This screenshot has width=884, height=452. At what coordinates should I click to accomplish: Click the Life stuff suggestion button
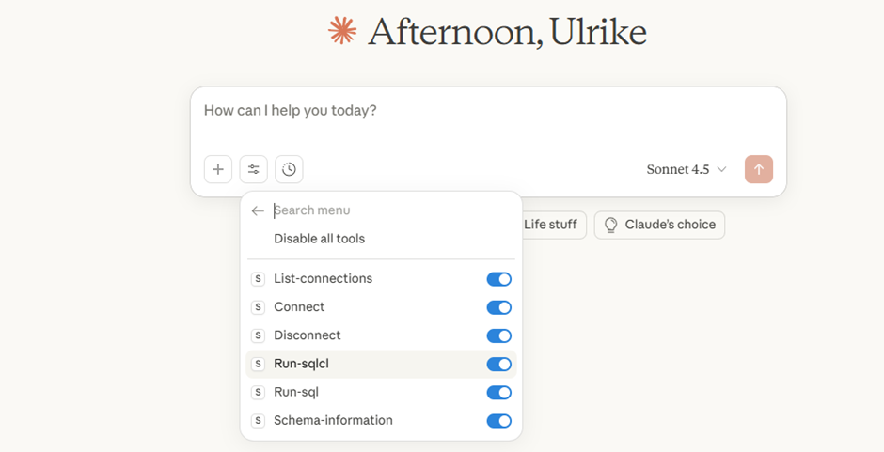click(x=551, y=225)
